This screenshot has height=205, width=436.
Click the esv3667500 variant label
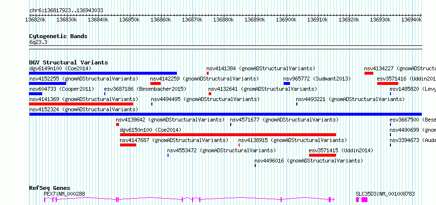[412, 120]
